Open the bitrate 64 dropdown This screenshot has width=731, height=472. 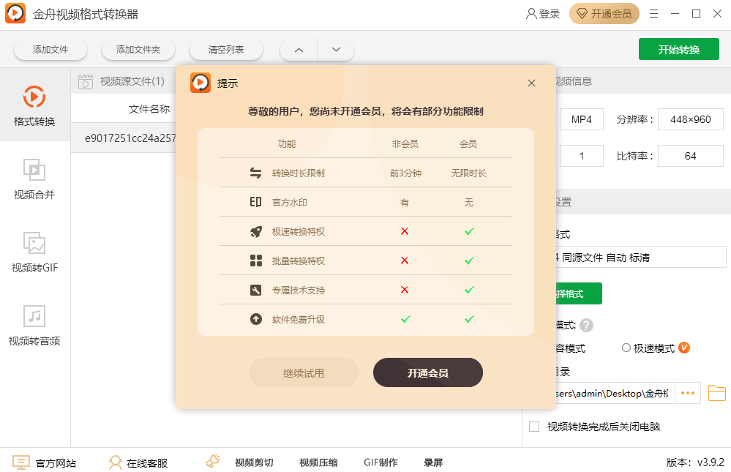(x=690, y=155)
